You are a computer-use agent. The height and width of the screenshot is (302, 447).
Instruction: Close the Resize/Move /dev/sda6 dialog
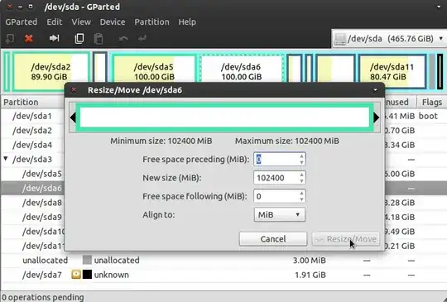coord(74,90)
